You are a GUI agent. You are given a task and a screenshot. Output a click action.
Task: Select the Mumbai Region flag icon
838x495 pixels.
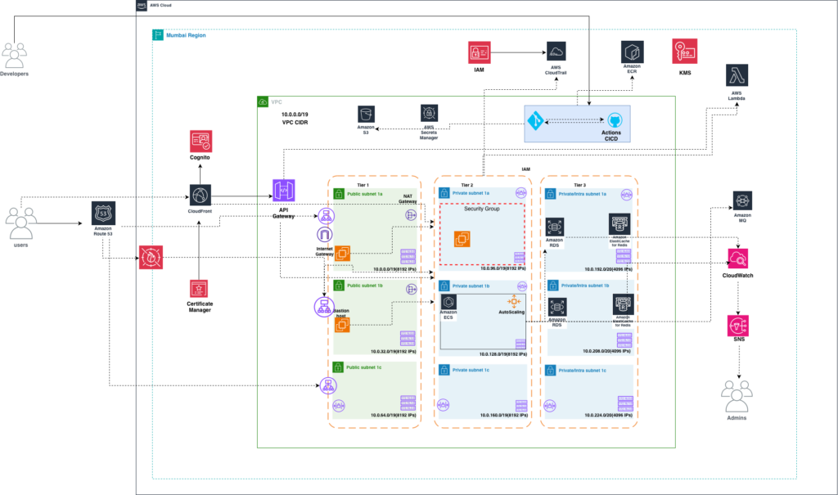tap(158, 34)
